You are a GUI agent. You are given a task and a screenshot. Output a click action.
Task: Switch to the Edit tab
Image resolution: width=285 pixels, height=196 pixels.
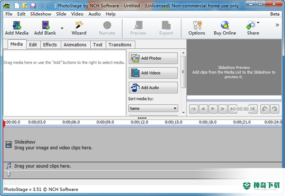33,45
